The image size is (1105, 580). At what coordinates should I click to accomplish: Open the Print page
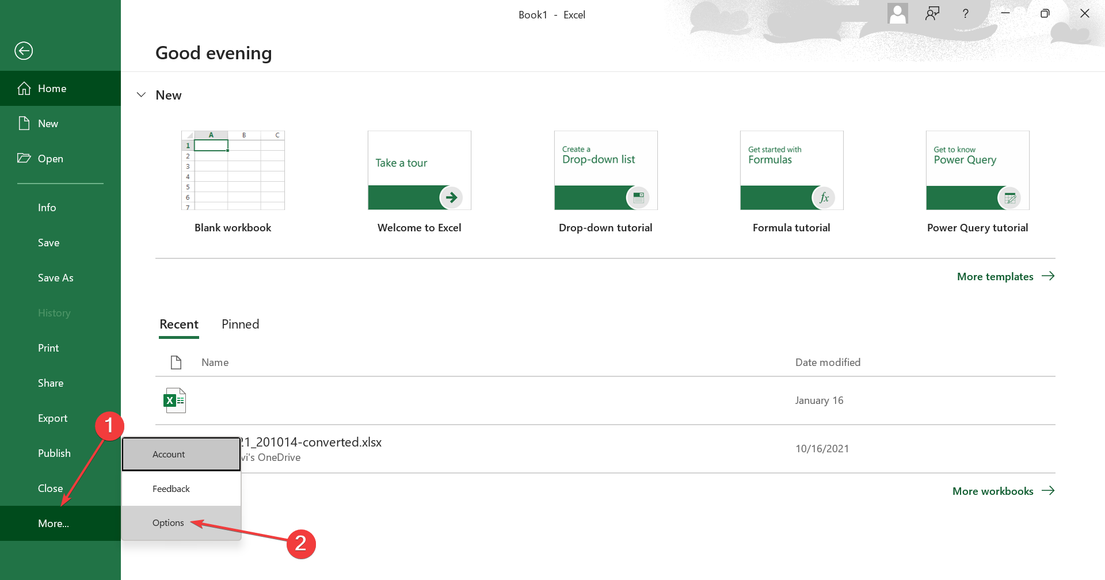click(60, 348)
